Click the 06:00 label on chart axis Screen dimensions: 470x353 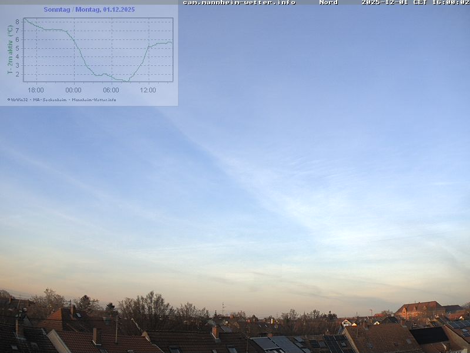click(x=111, y=90)
